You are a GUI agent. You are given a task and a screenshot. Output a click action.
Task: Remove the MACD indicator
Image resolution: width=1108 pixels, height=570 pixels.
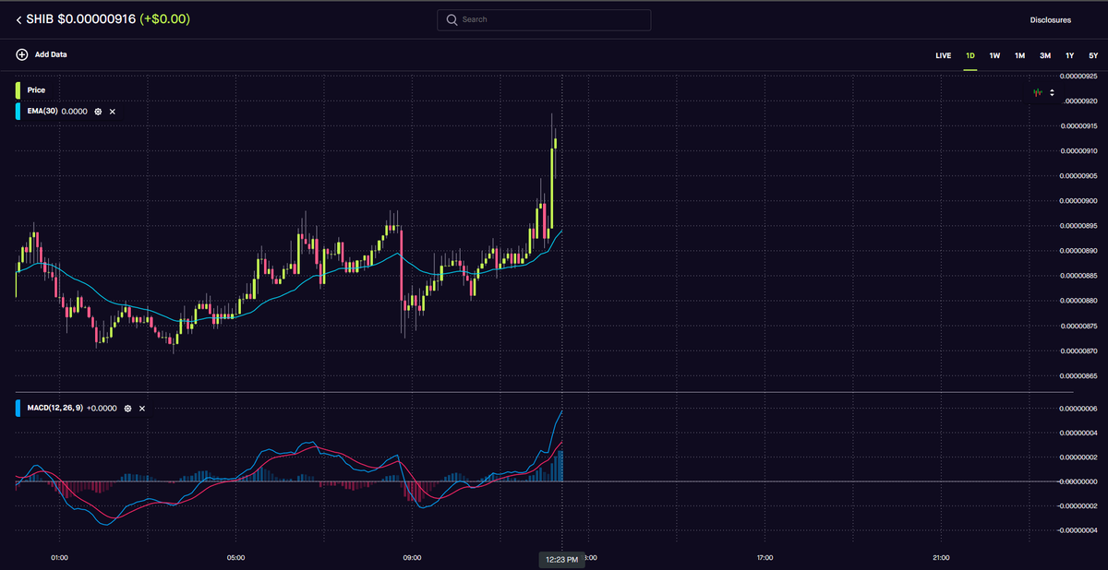point(142,408)
